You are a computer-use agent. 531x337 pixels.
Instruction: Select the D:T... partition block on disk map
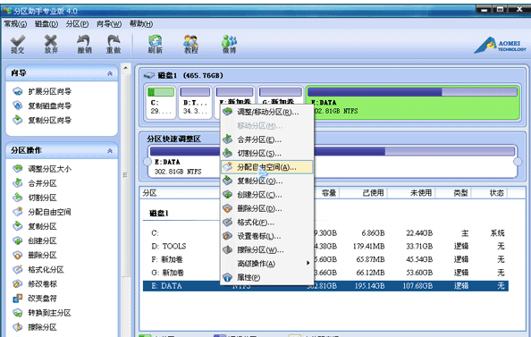pos(195,102)
